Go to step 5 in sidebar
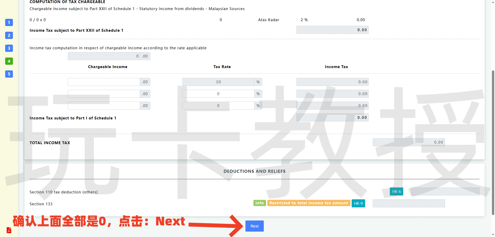Screen dimensions: 495x237 [x=9, y=74]
